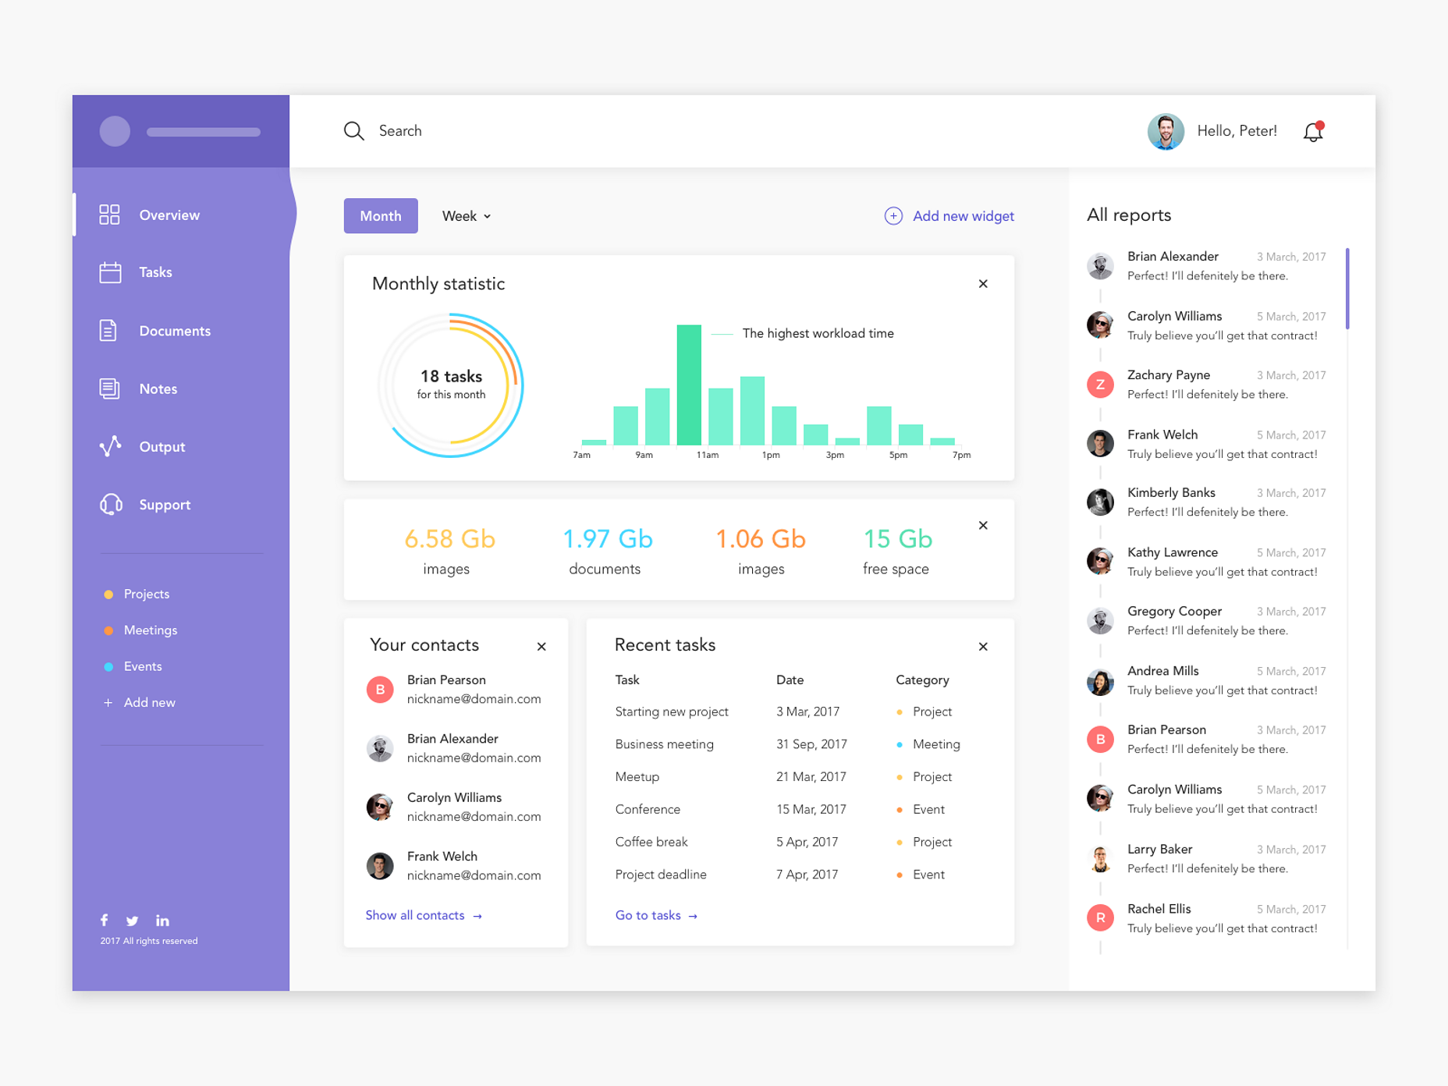Click the Support headset icon

(x=111, y=505)
